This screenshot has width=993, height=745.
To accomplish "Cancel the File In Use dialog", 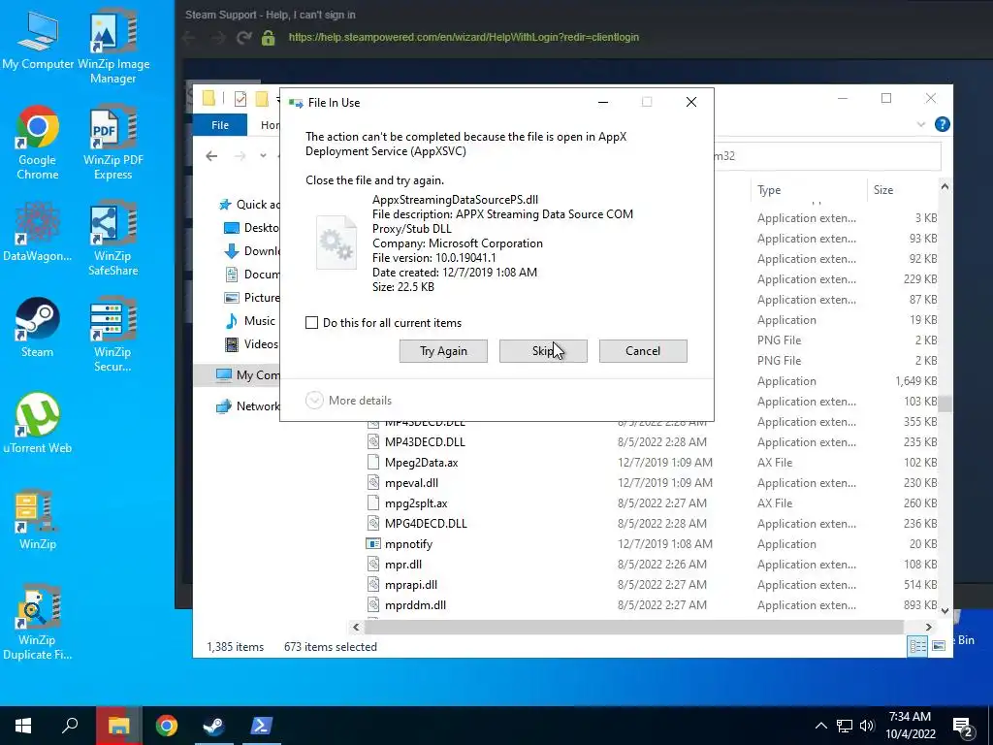I will pos(643,351).
